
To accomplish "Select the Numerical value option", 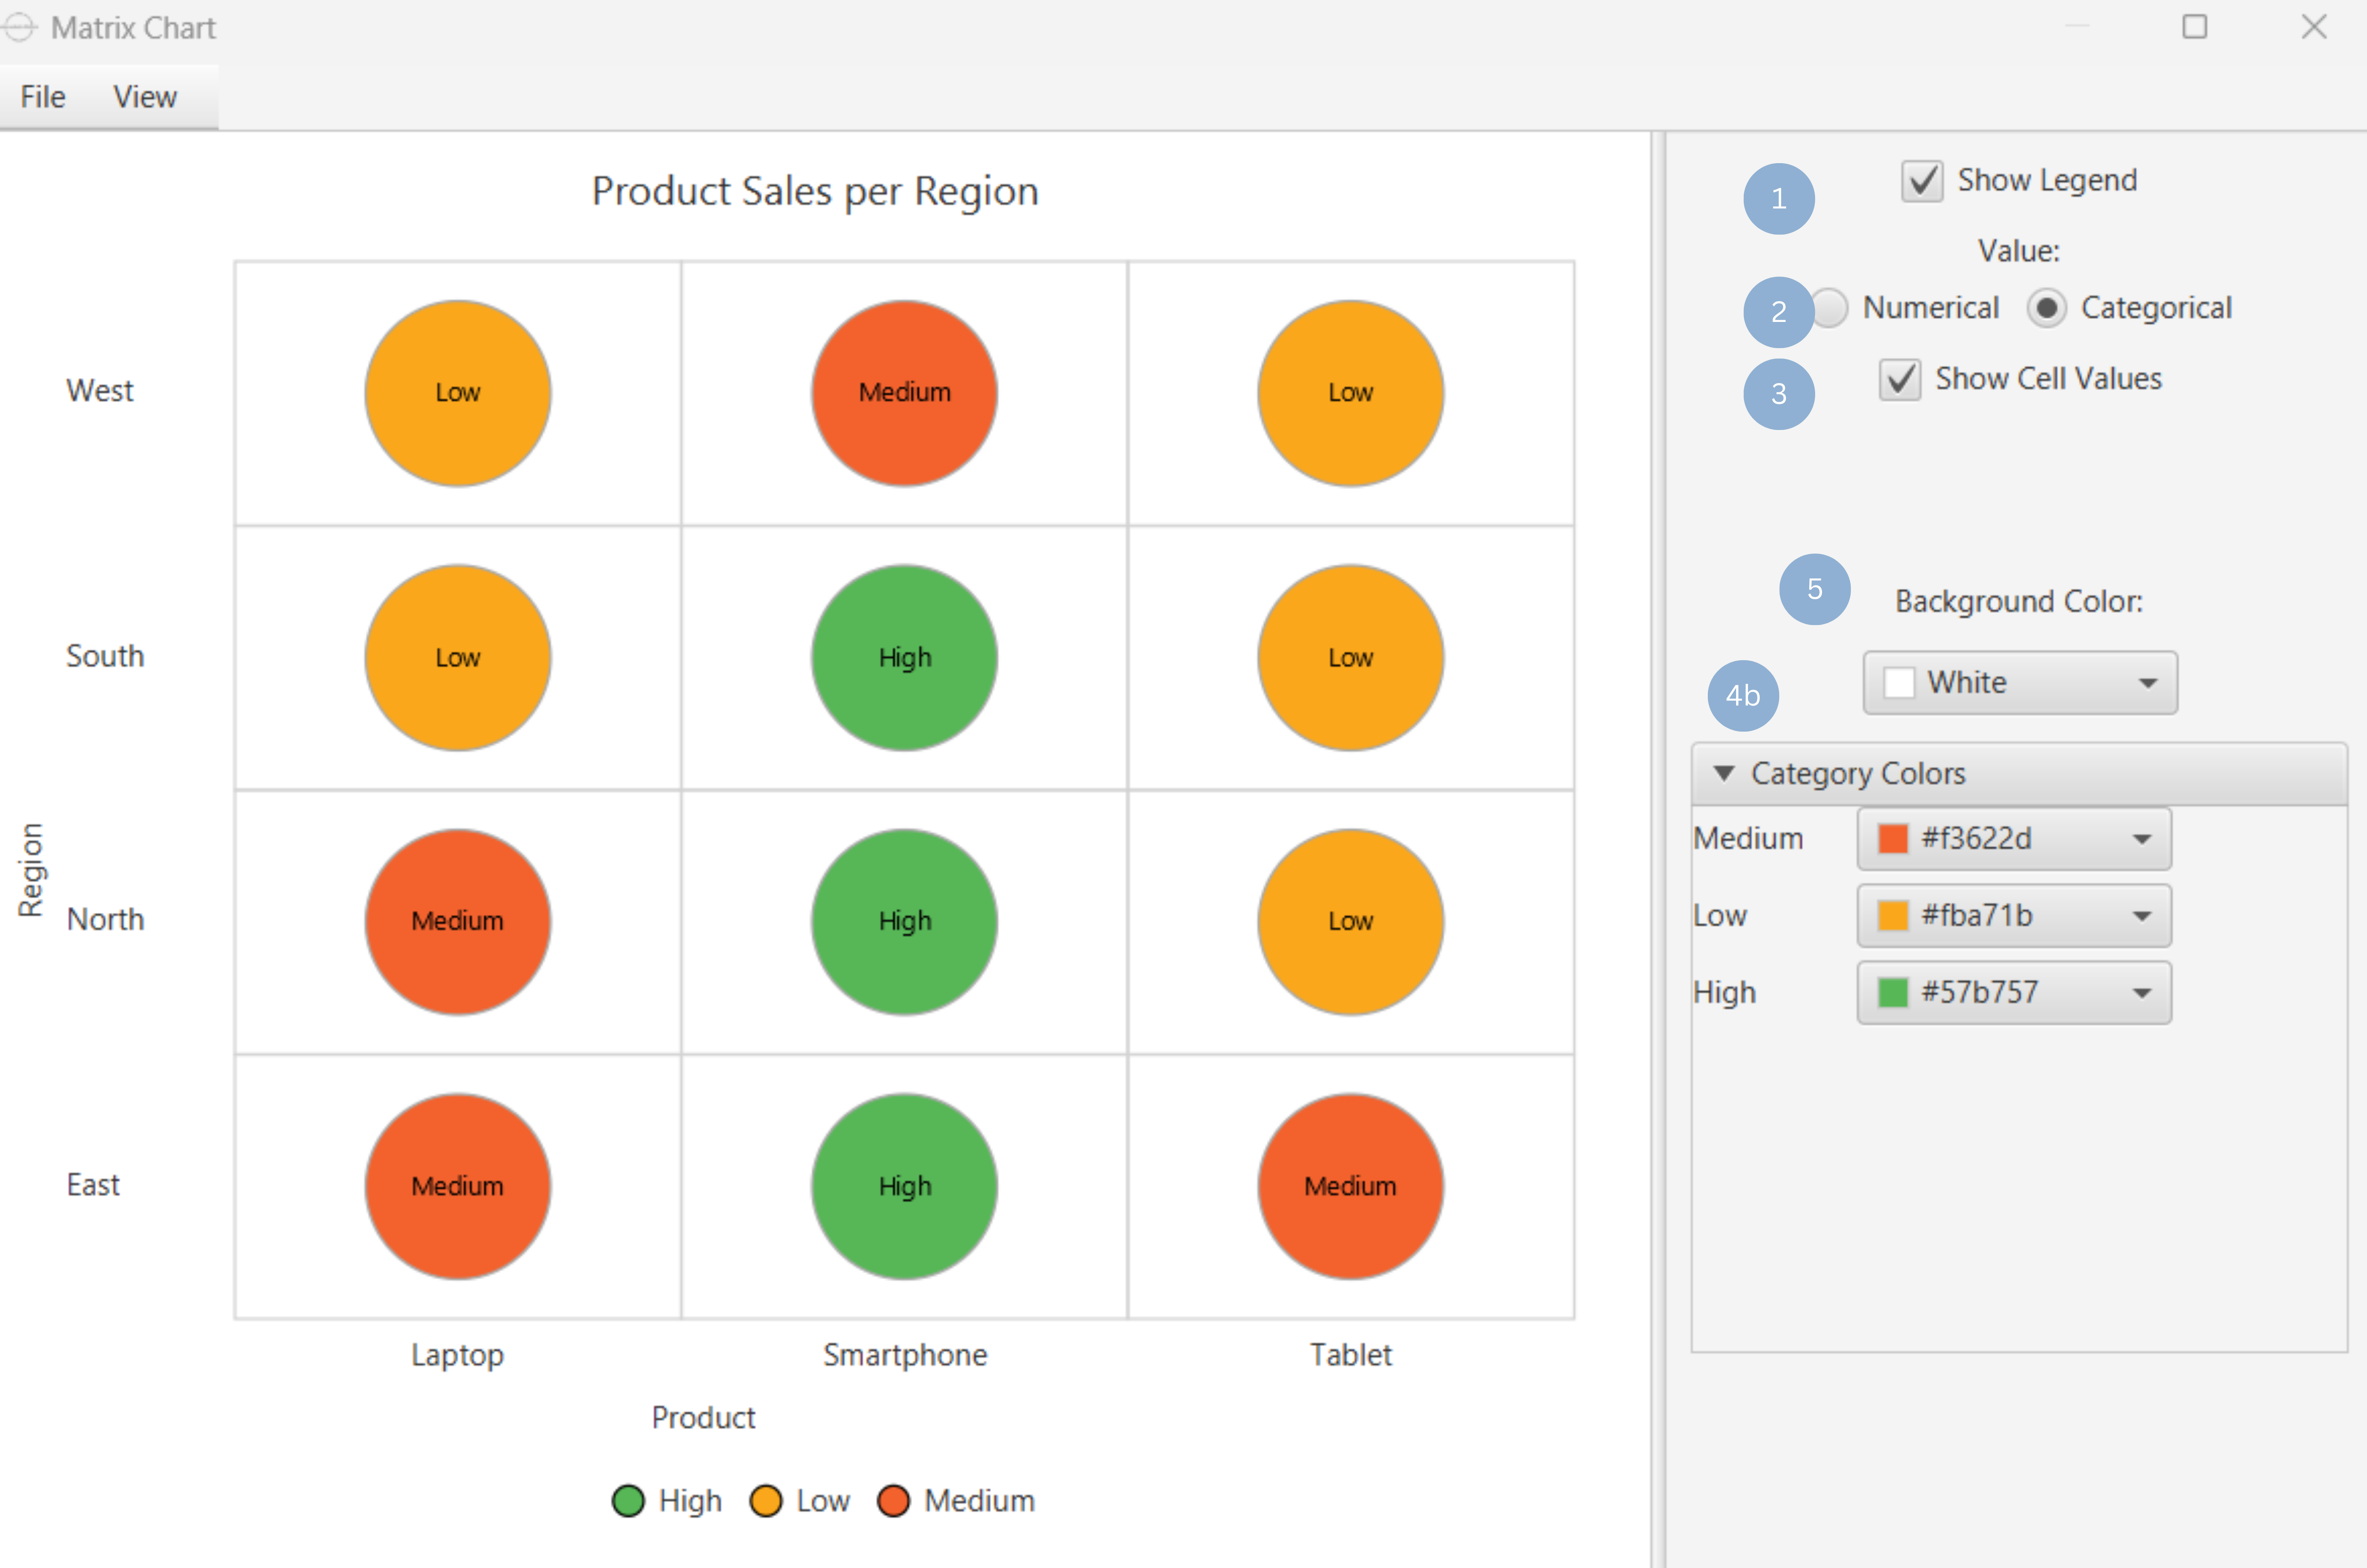I will coord(1832,309).
